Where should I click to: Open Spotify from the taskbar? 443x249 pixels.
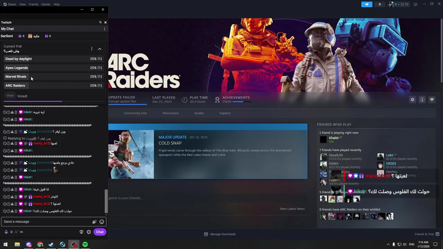85,245
